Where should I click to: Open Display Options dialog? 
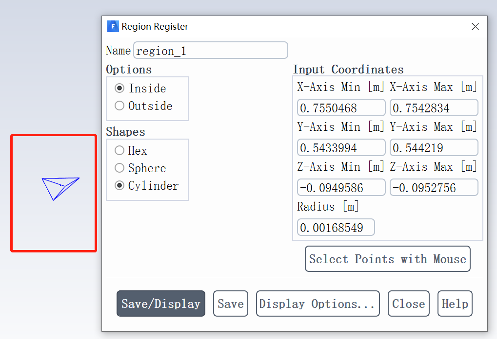[318, 304]
